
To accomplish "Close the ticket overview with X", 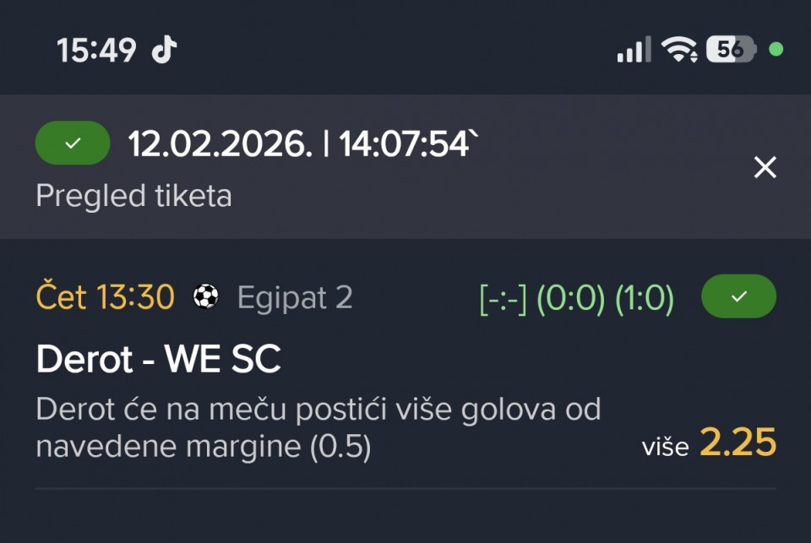I will pyautogui.click(x=765, y=167).
